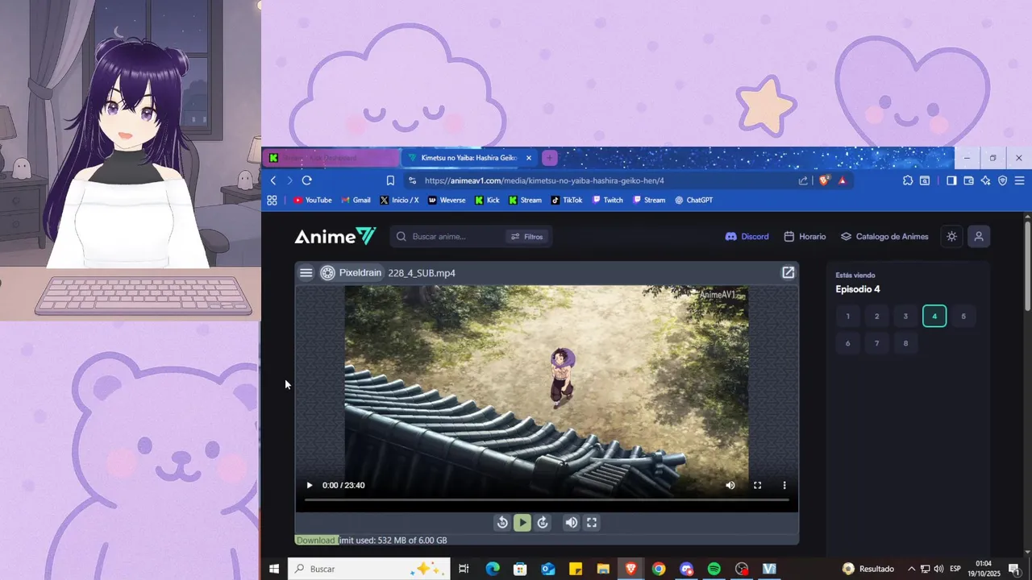
Task: Open Catalogo de Animes
Action: point(884,237)
